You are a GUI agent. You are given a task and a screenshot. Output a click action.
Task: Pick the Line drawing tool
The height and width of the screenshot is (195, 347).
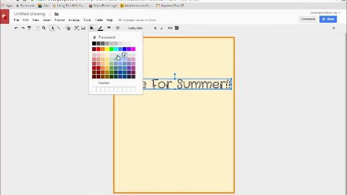pos(59,28)
